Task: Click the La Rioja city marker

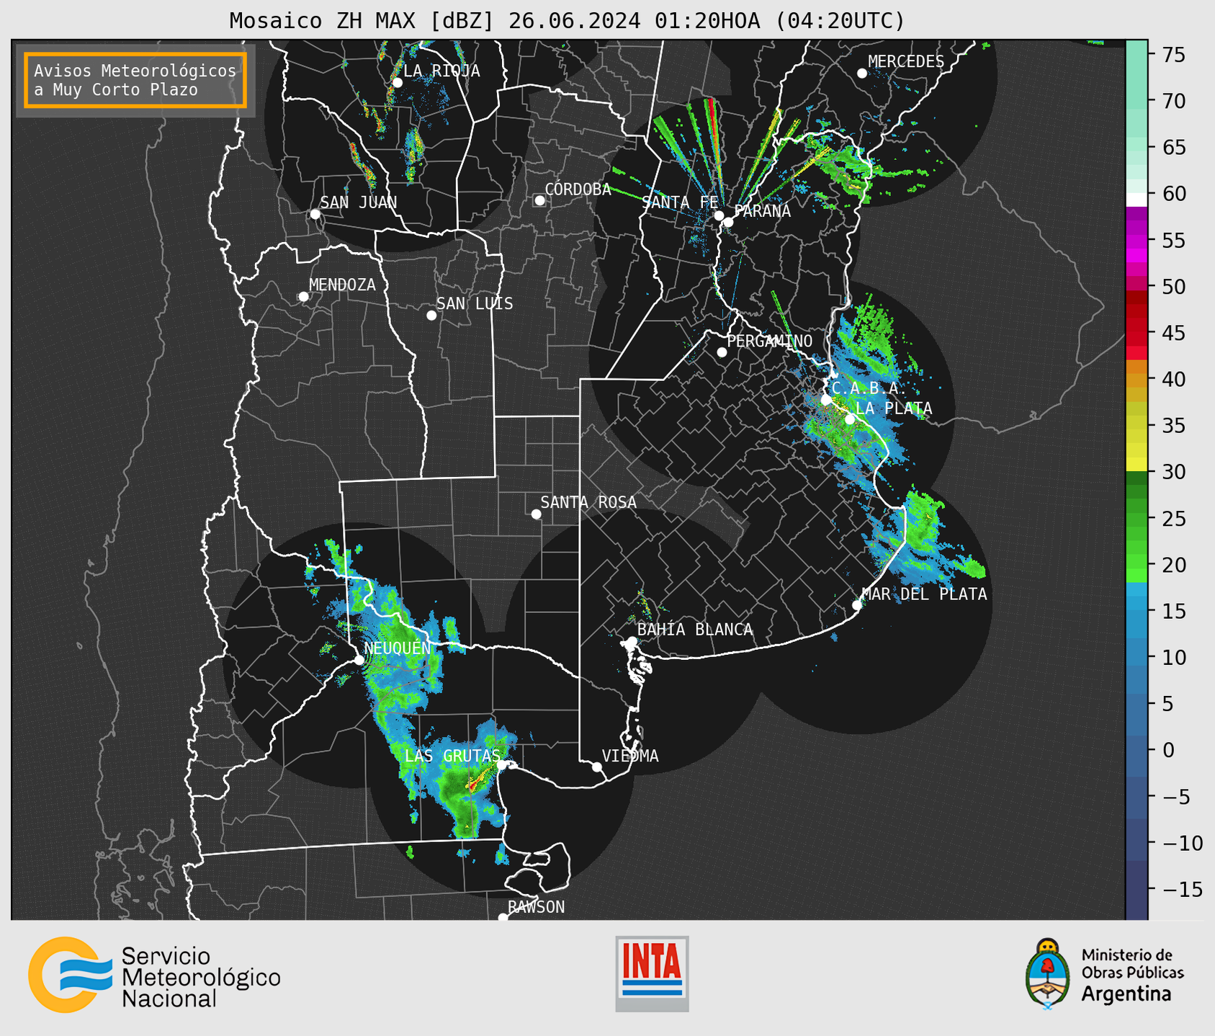Action: [x=397, y=83]
